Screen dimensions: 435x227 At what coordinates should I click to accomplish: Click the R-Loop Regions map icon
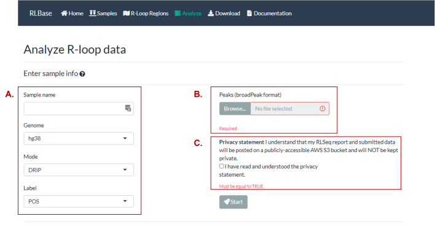126,13
